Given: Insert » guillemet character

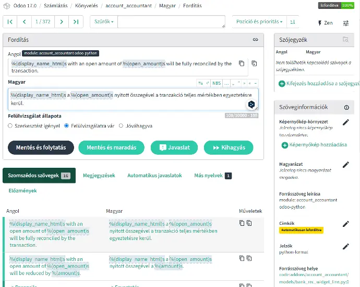Looking at the screenshot, I should [244, 83].
